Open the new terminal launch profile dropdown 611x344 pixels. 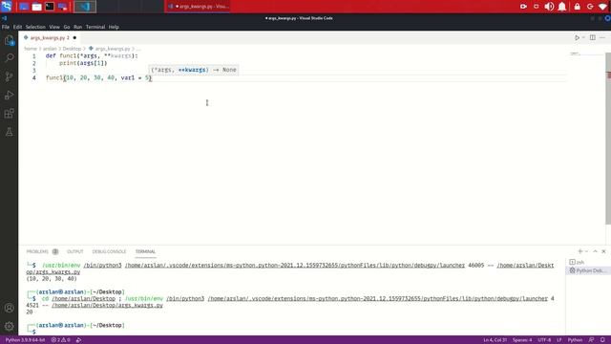586,251
